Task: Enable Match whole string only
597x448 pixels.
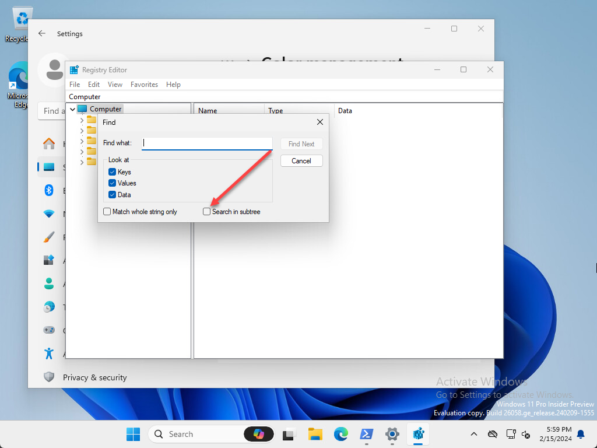Action: pyautogui.click(x=107, y=211)
